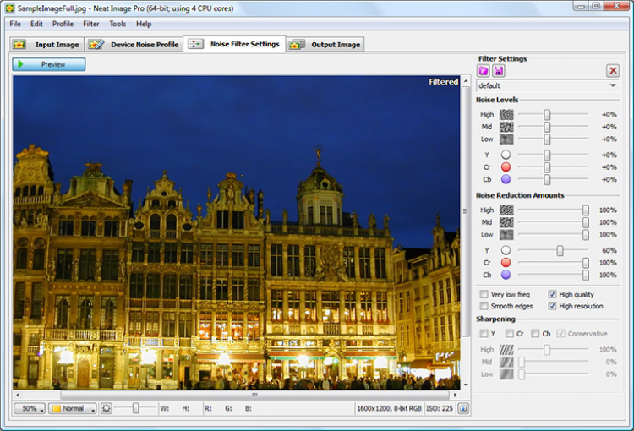Click the save filter preset disk icon
Image resolution: width=634 pixels, height=431 pixels.
[x=499, y=71]
